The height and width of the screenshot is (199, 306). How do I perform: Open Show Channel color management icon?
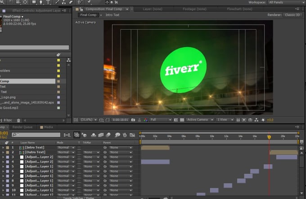[146, 120]
